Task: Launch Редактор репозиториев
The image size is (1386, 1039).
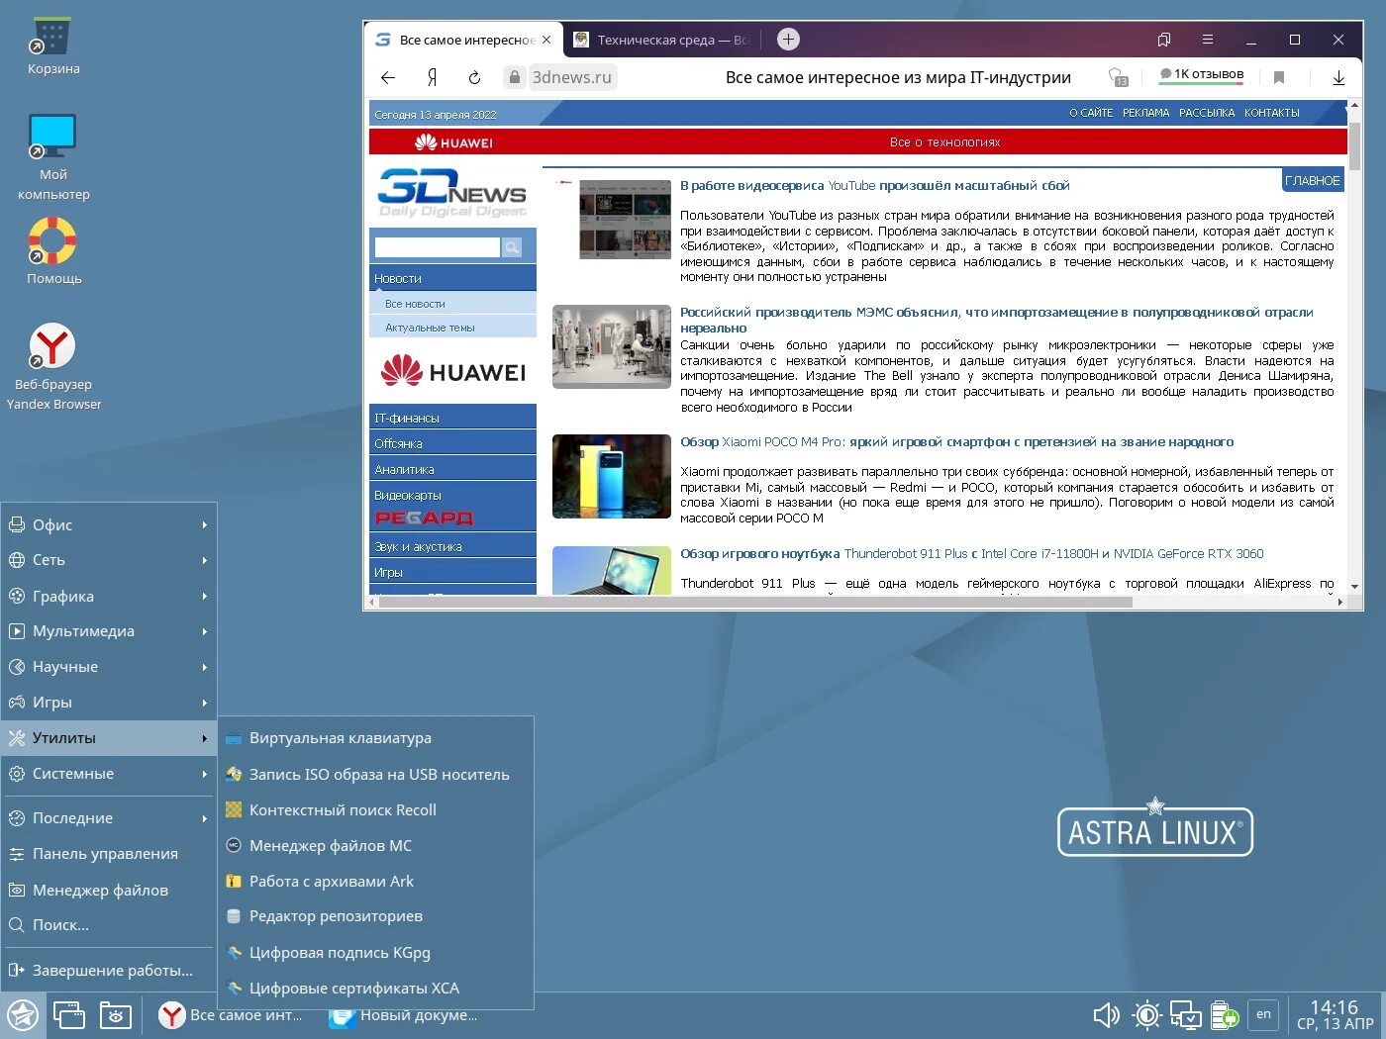Action: (x=376, y=916)
